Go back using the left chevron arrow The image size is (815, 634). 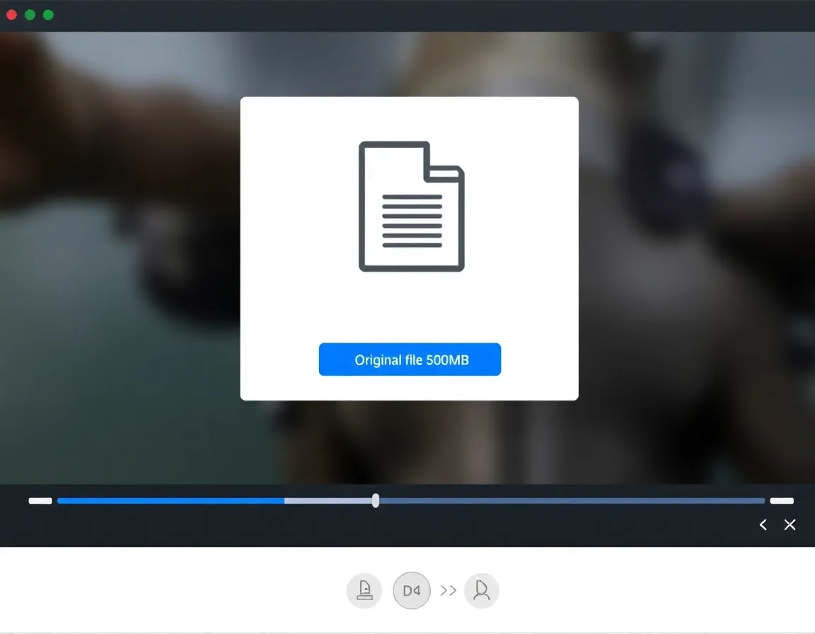(763, 525)
